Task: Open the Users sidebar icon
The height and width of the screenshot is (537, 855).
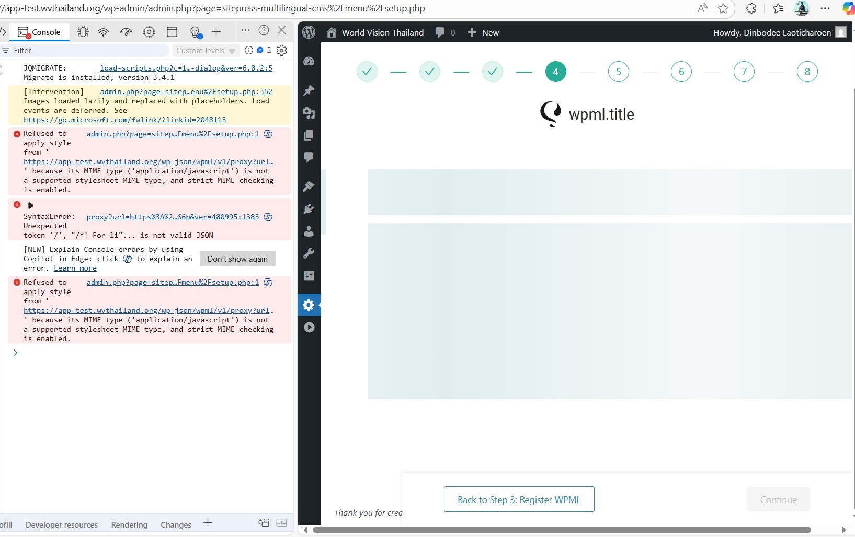Action: pos(309,231)
